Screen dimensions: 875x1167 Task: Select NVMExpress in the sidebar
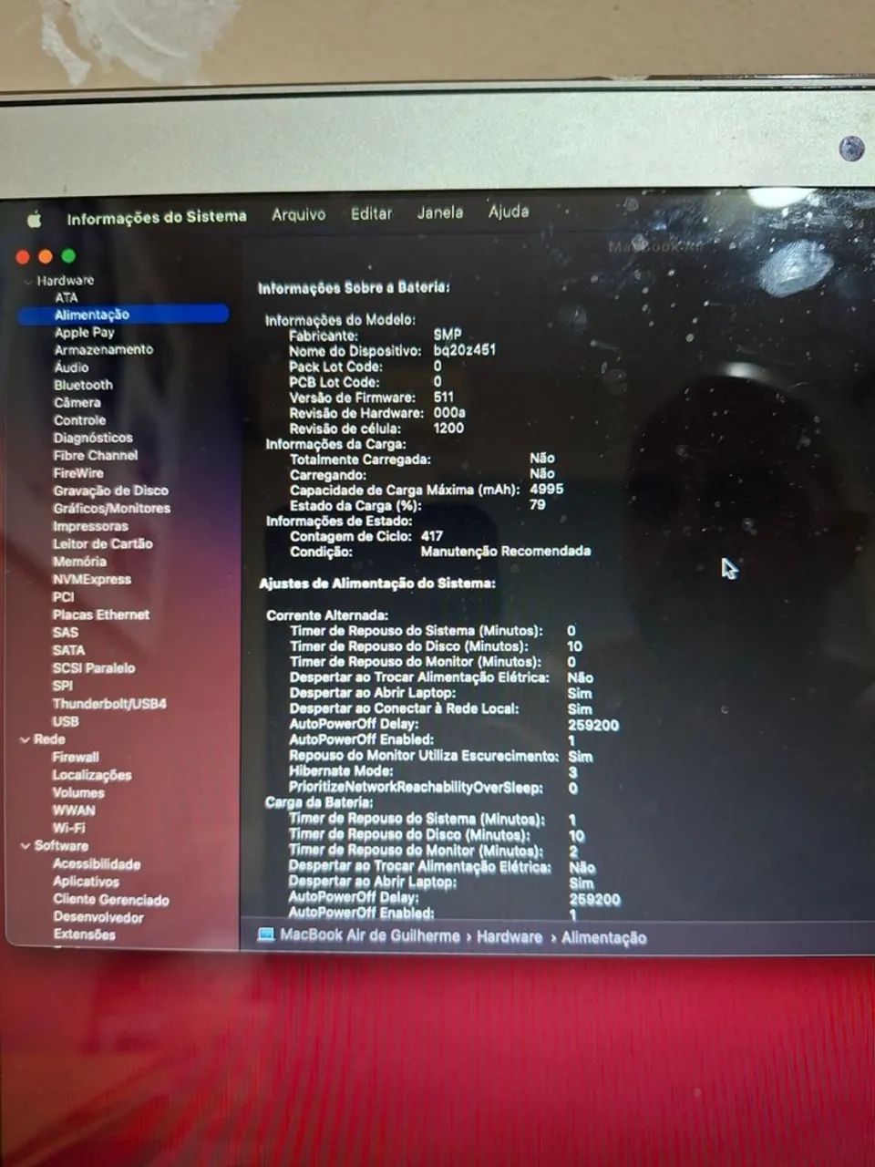pos(92,579)
